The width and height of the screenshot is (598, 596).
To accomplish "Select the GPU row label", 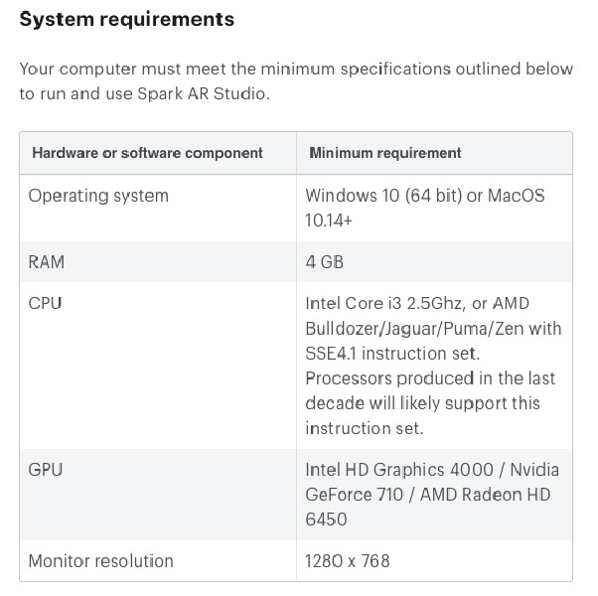I will [x=46, y=469].
